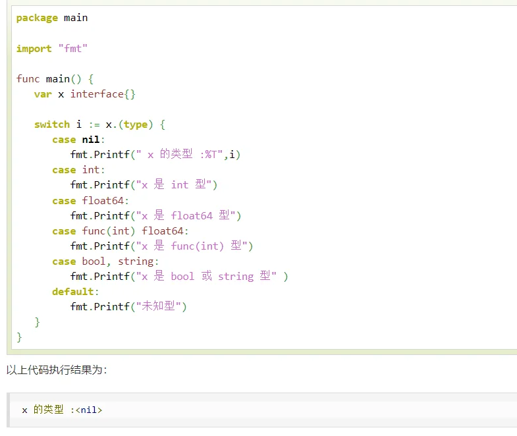Screen dimensions: 517x436
Task: Click the 'case float64:' line
Action: [90, 201]
